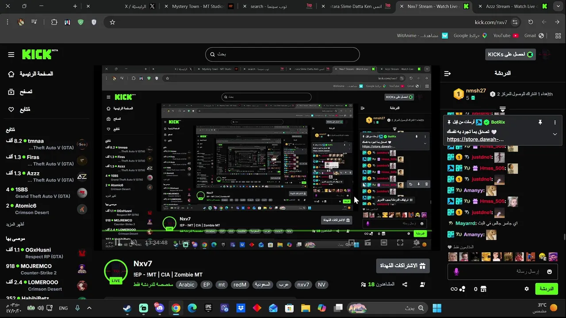
Task: Open MOJREMCO recommended channel
Action: click(46, 269)
